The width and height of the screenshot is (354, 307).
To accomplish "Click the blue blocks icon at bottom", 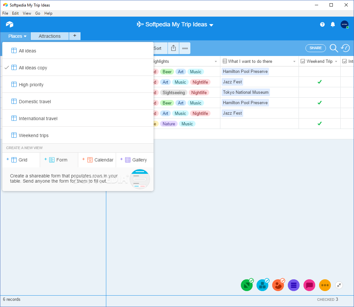I will tap(262, 285).
